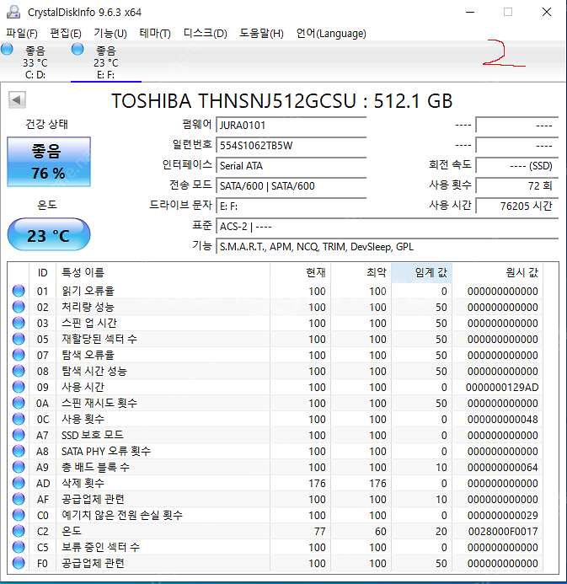
Task: Open the 편집(E) menu
Action: [x=66, y=34]
